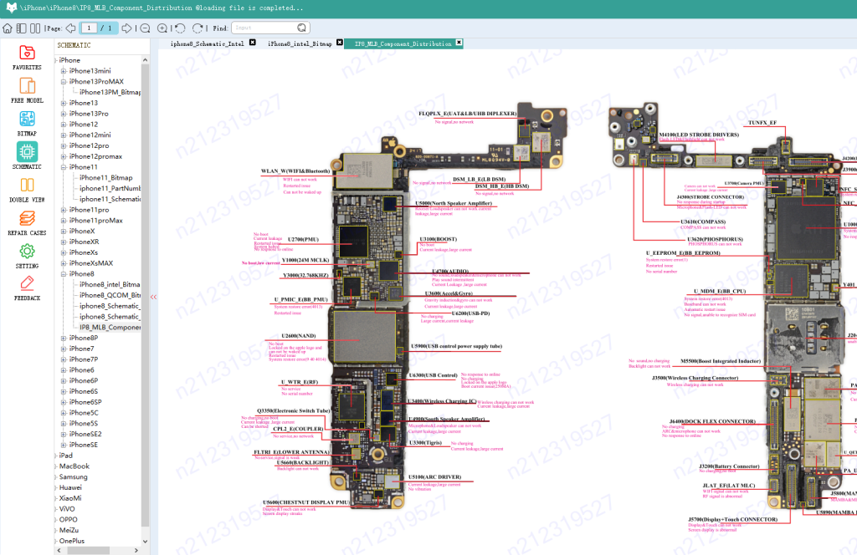Click the fox app logo
This screenshot has width=857, height=555.
point(10,8)
